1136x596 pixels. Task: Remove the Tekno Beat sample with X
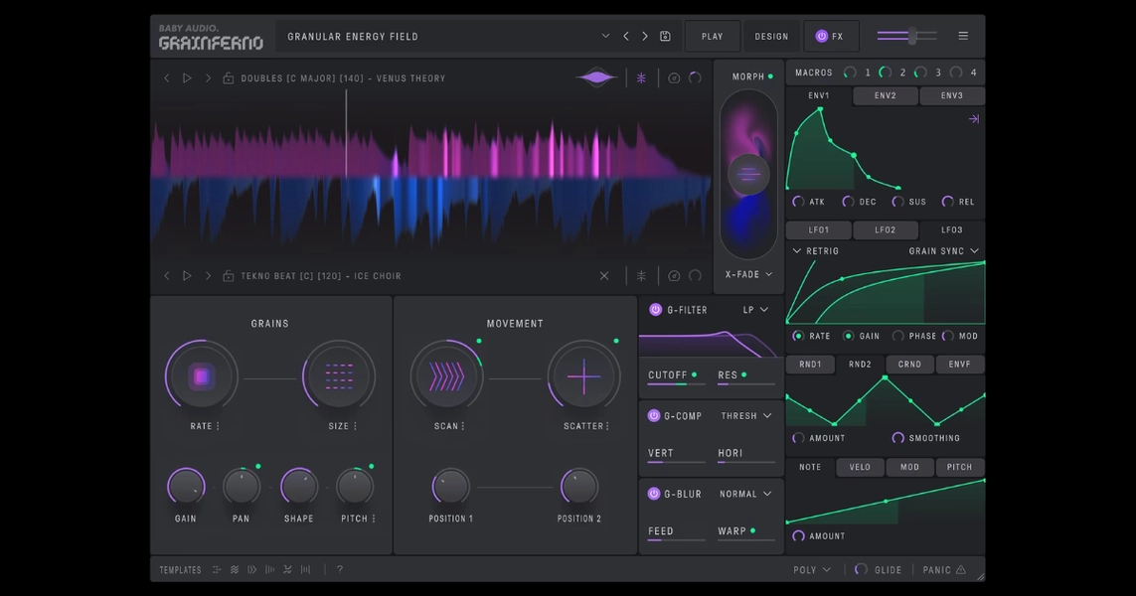pyautogui.click(x=604, y=276)
